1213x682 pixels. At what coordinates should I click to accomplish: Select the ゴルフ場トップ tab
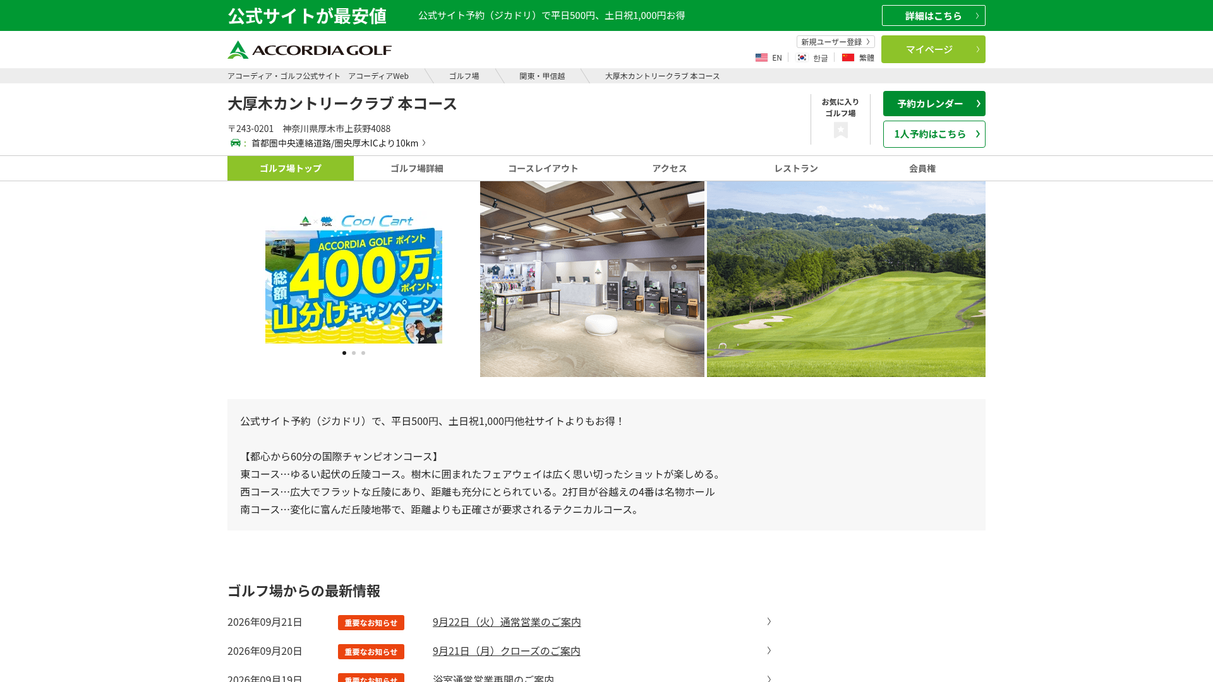(x=291, y=168)
